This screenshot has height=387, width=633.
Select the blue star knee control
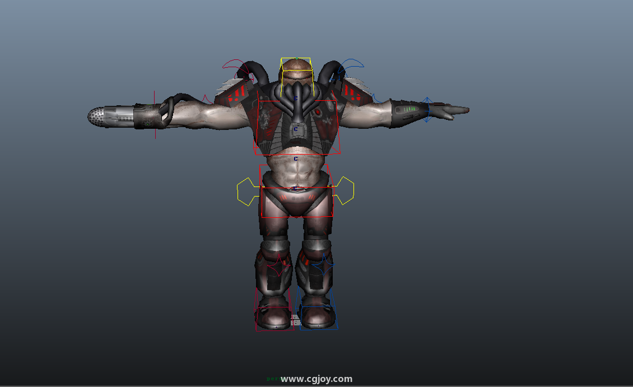coord(323,265)
